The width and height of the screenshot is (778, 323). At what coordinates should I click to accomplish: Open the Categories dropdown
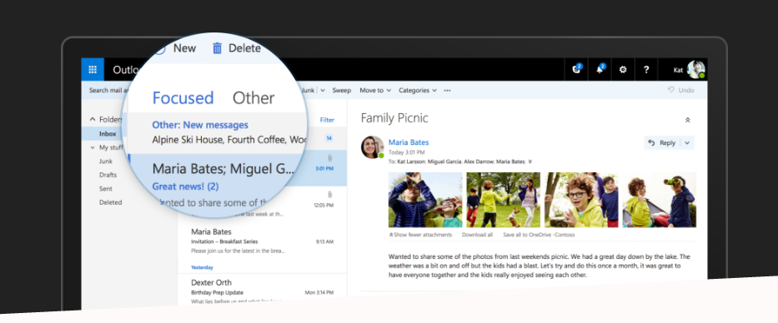tap(418, 90)
